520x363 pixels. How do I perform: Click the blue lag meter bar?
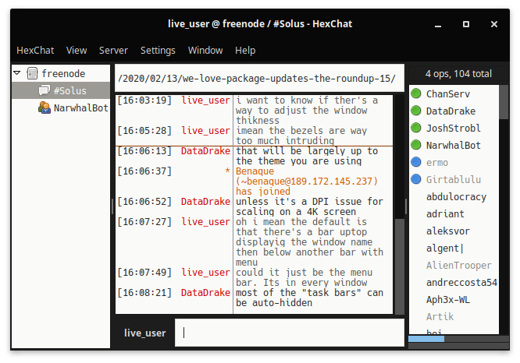pyautogui.click(x=426, y=339)
